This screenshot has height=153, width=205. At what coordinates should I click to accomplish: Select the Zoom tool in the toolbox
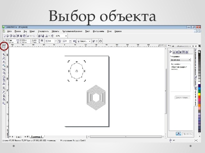(x=4, y=58)
